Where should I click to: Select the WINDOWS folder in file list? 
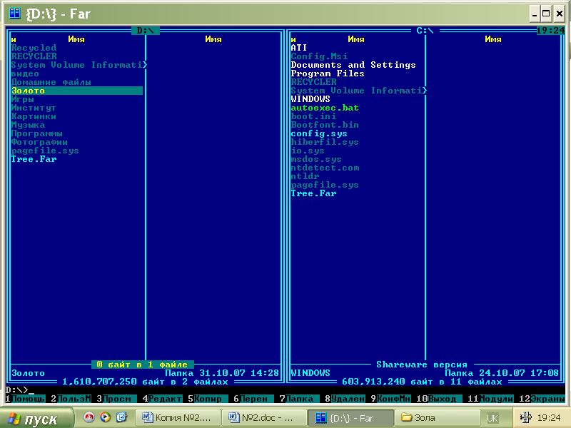[x=310, y=99]
